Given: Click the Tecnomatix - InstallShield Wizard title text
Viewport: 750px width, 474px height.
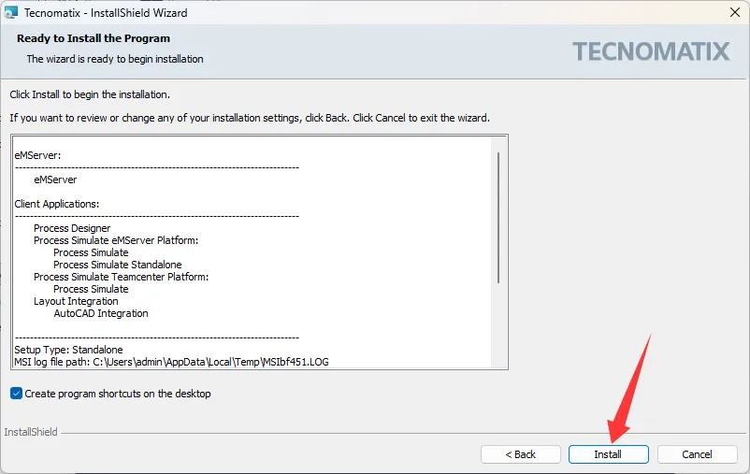Looking at the screenshot, I should 106,13.
